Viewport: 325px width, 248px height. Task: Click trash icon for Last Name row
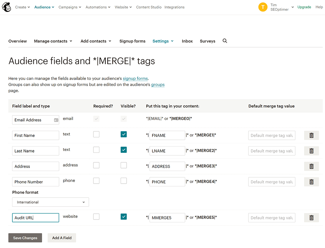[311, 151]
